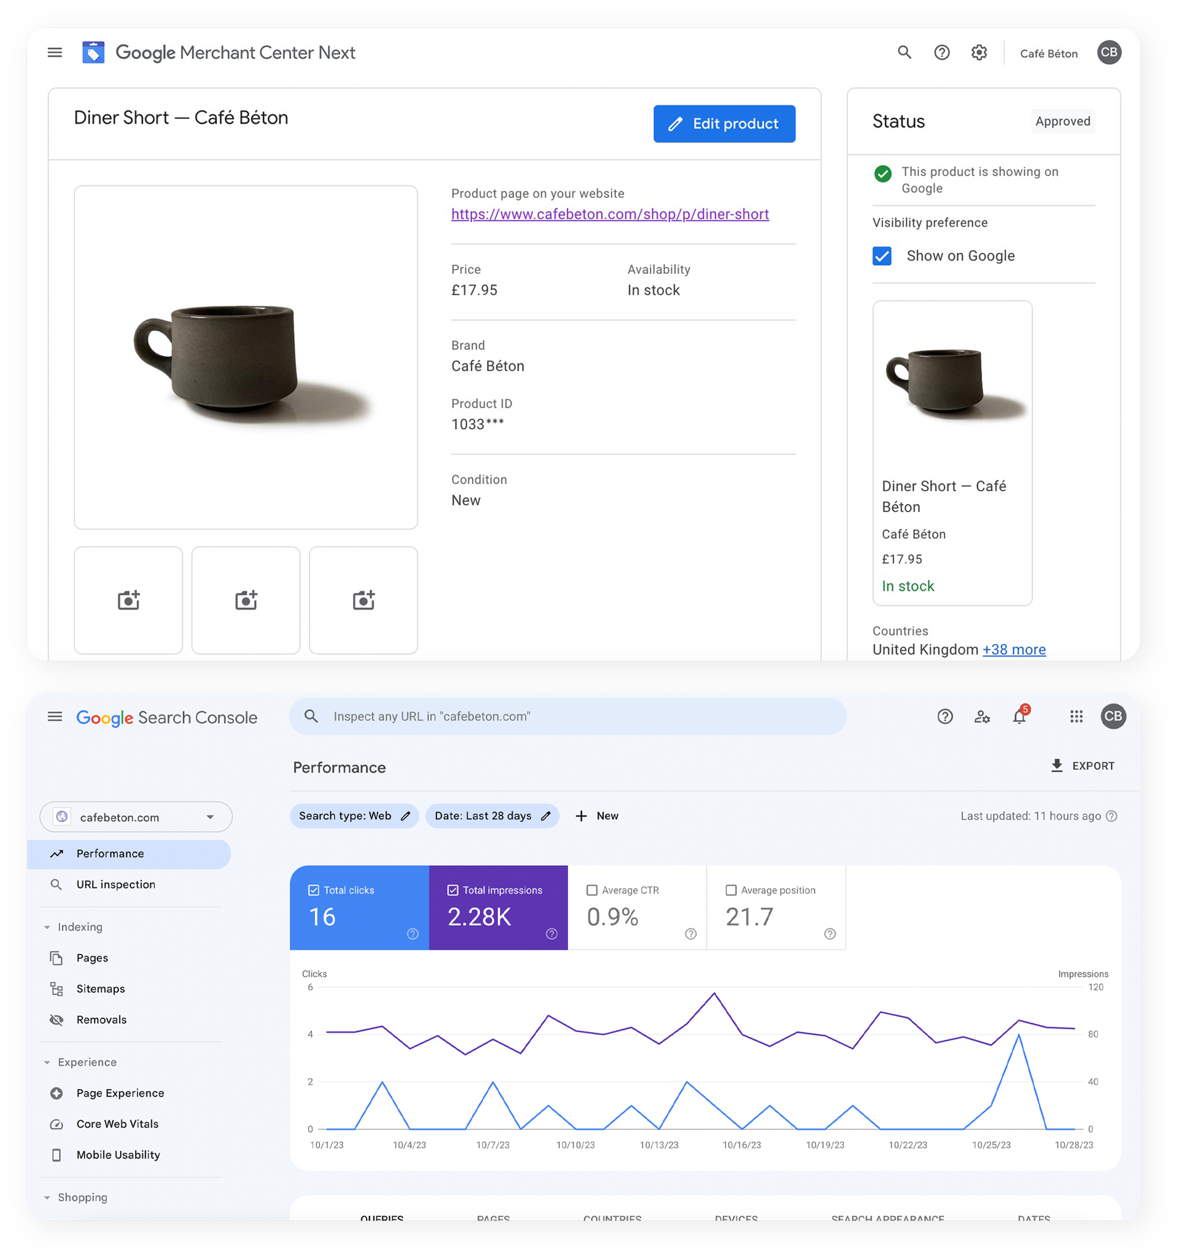
Task: Toggle the Total clicks metric checkbox
Action: (313, 890)
